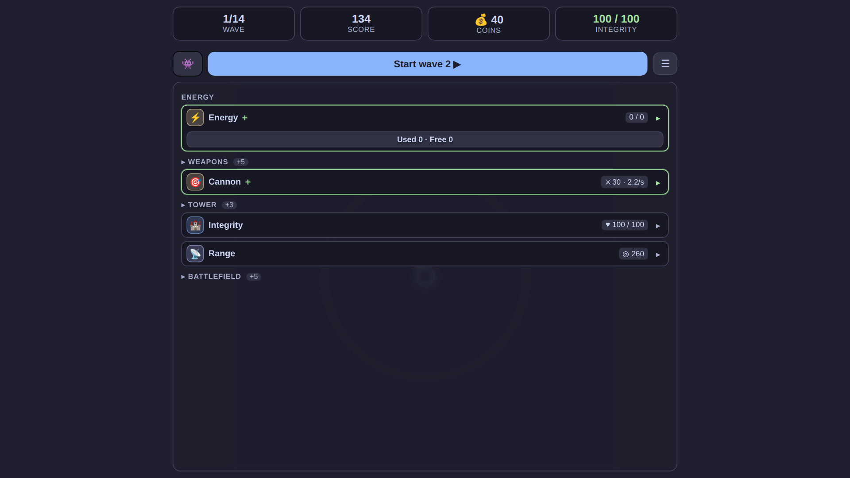Expand the Energy row arrow
850x478 pixels.
[658, 118]
